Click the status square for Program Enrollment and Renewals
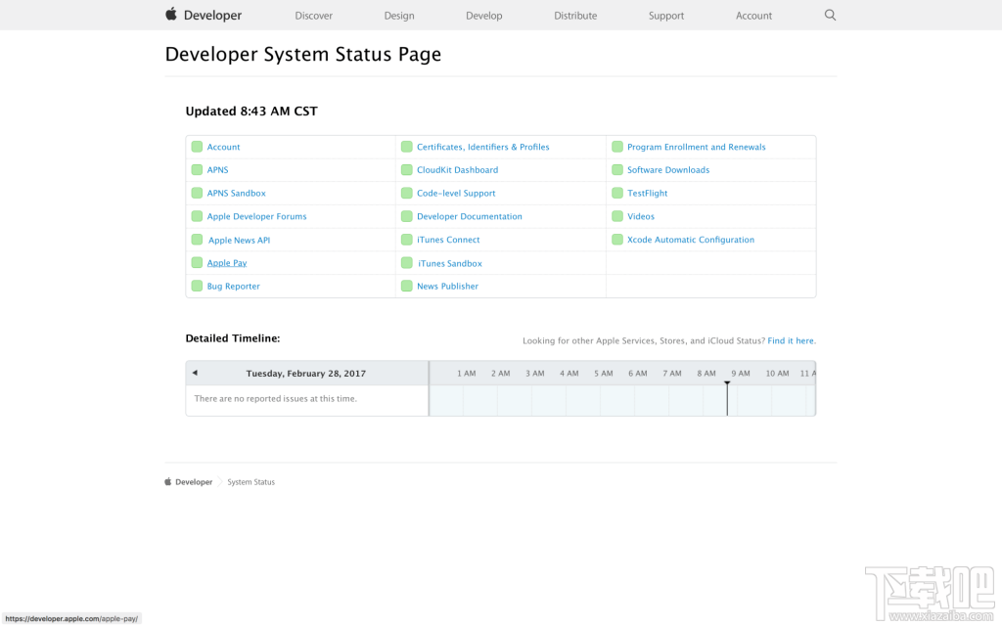This screenshot has height=626, width=1002. [x=617, y=147]
